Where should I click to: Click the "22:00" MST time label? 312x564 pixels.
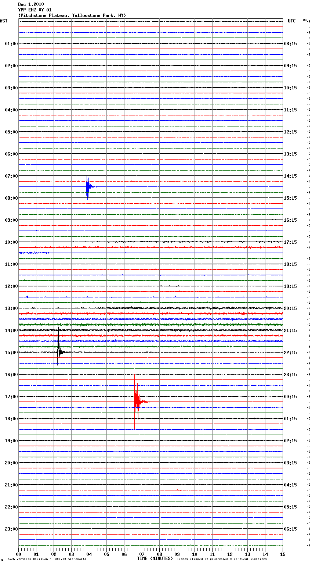click(x=11, y=507)
